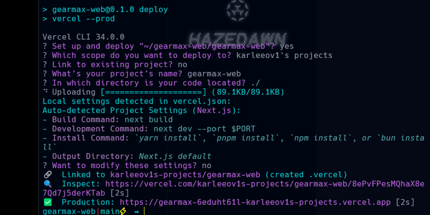This screenshot has width=430, height=215.
Task: Click the 'main' branch name in prompt
Action: (x=110, y=212)
